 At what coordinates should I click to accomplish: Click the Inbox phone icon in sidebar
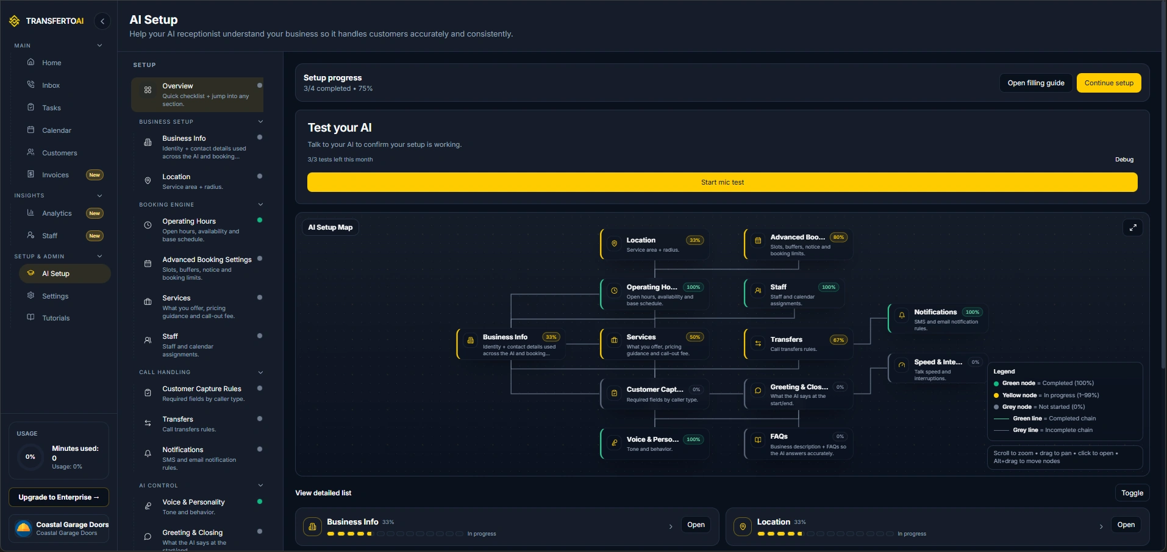click(x=31, y=85)
